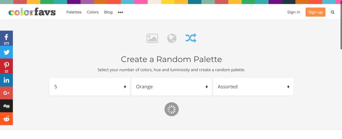Share on LinkedIn via sidebar icon
The height and width of the screenshot is (139, 342).
(x=6, y=80)
